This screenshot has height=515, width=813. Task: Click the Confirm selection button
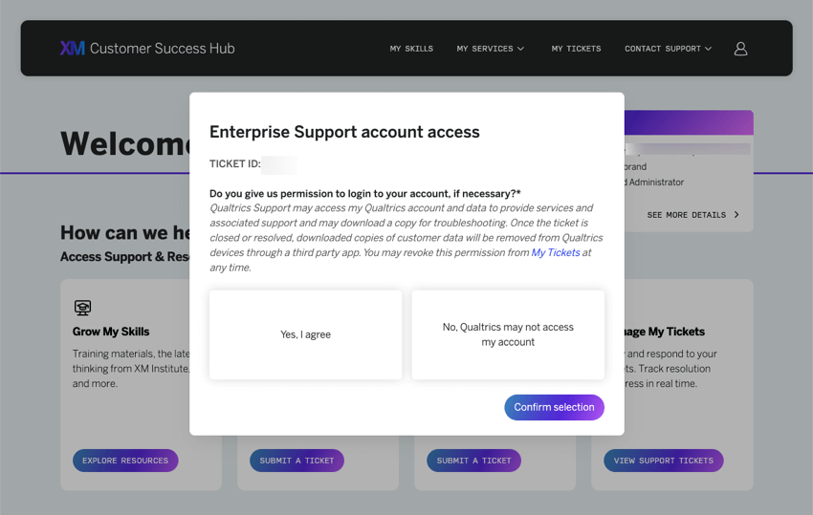pos(554,407)
